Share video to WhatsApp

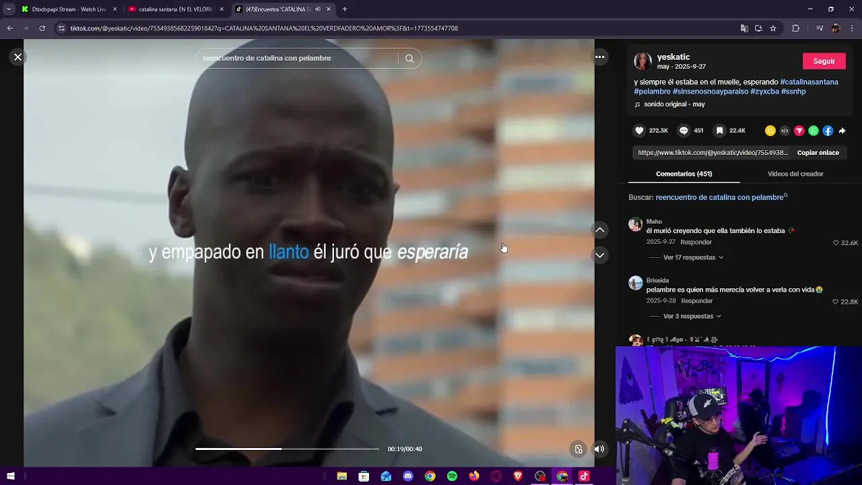pyautogui.click(x=814, y=131)
